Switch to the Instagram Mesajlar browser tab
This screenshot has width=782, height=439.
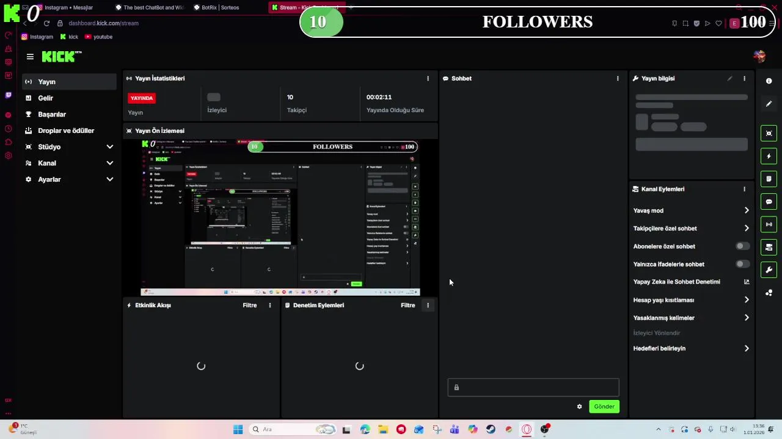click(69, 7)
